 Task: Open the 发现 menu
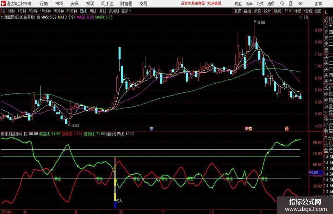90,4
